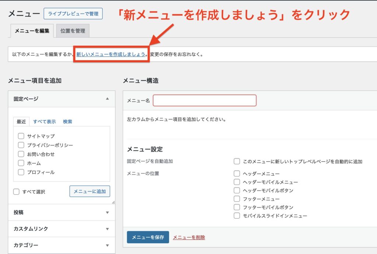Open the 新しいメニューを作成しましょう link
Image resolution: width=377 pixels, height=254 pixels.
[110, 54]
